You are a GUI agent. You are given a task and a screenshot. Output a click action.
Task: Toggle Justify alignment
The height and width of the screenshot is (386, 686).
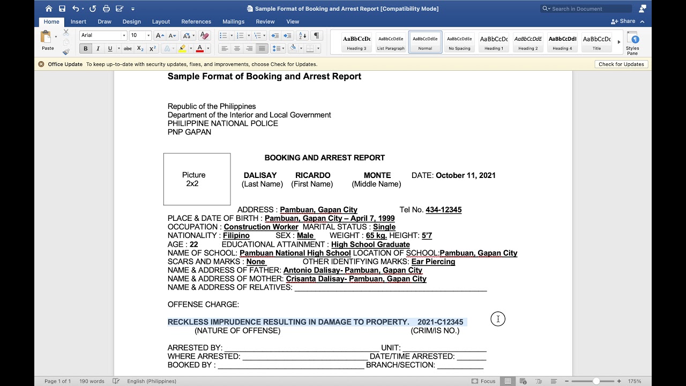tap(262, 48)
